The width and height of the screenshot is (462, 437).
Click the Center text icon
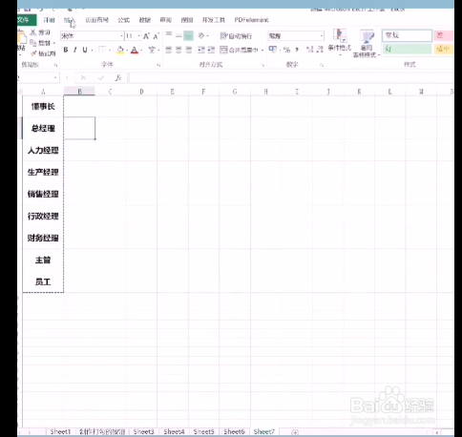tap(178, 50)
